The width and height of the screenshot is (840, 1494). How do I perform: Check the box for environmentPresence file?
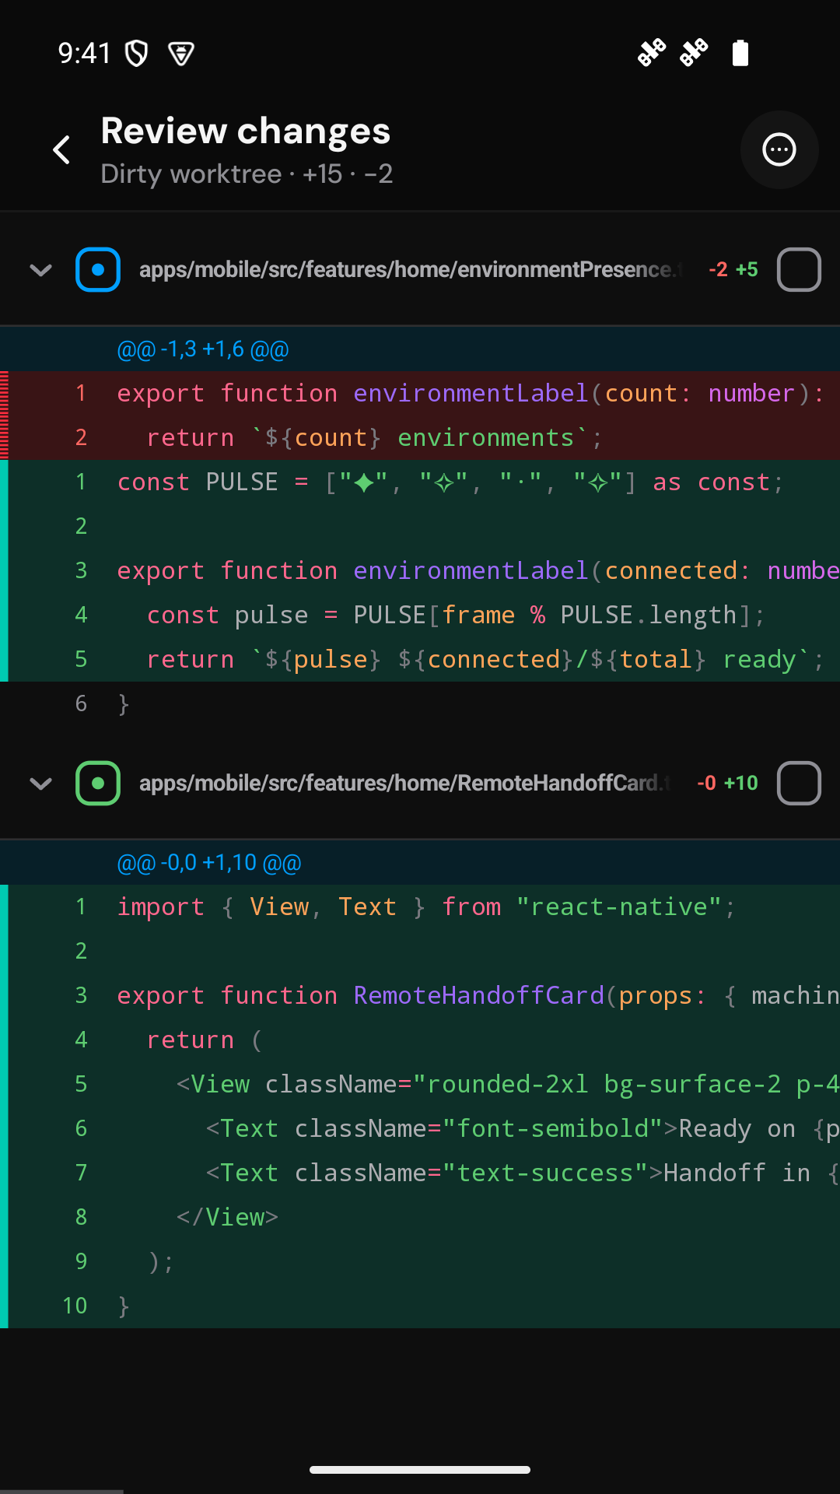click(799, 269)
